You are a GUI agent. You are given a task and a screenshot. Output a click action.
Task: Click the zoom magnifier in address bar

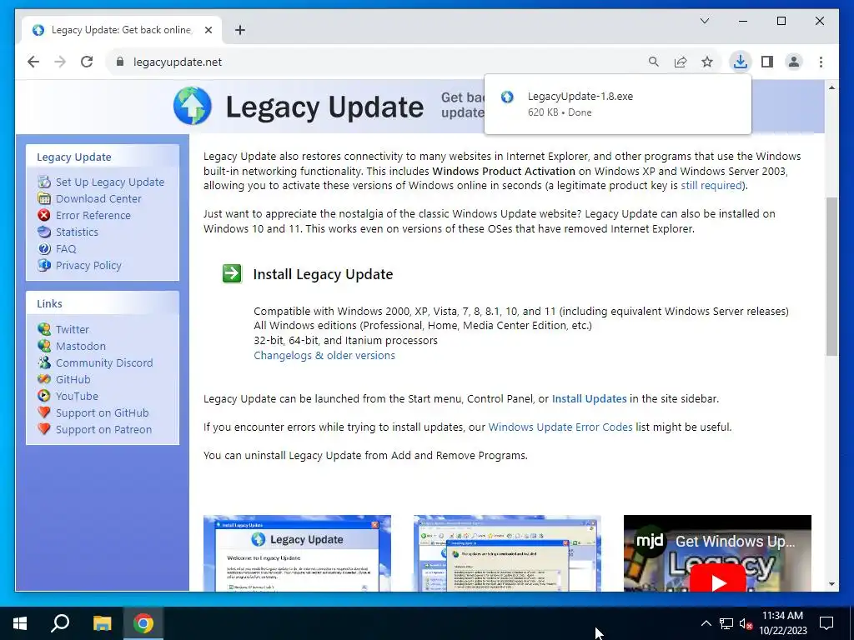[654, 62]
